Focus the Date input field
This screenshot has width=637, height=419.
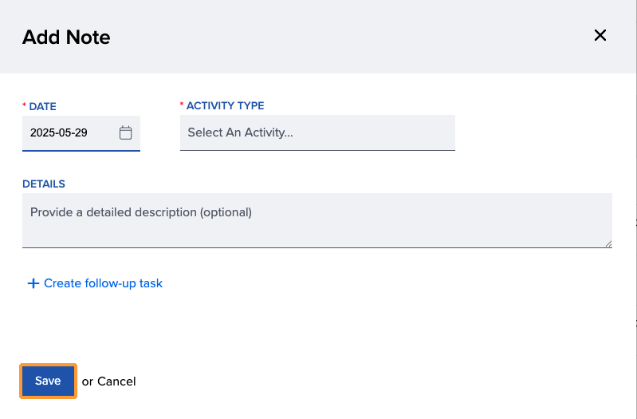pos(81,133)
